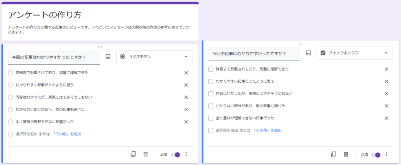The image size is (401, 165).
Task: Duplicate the checkbox question
Action: (334, 154)
